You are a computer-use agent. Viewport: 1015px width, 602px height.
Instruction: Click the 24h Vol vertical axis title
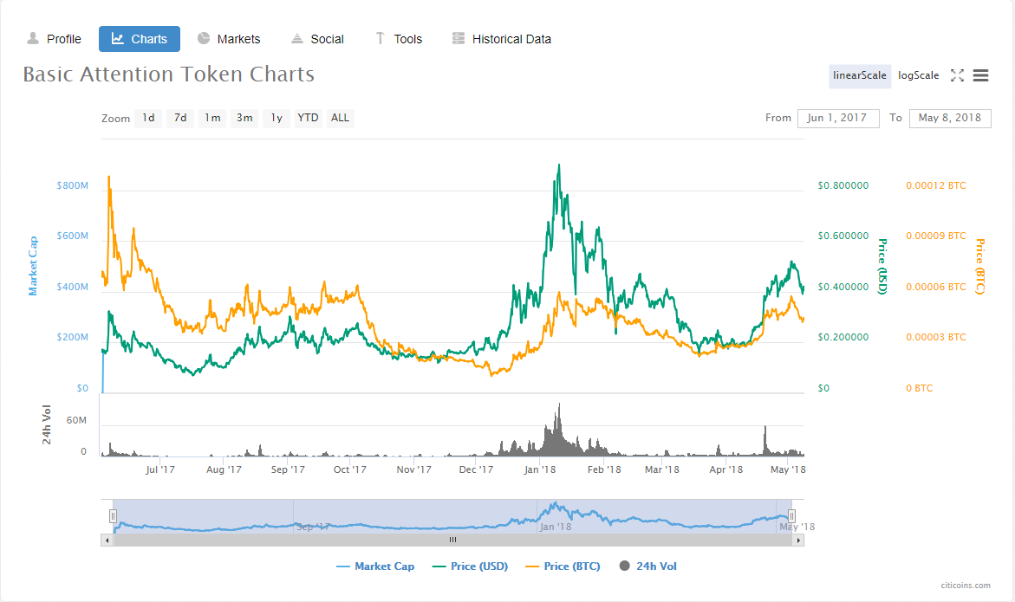[x=47, y=424]
